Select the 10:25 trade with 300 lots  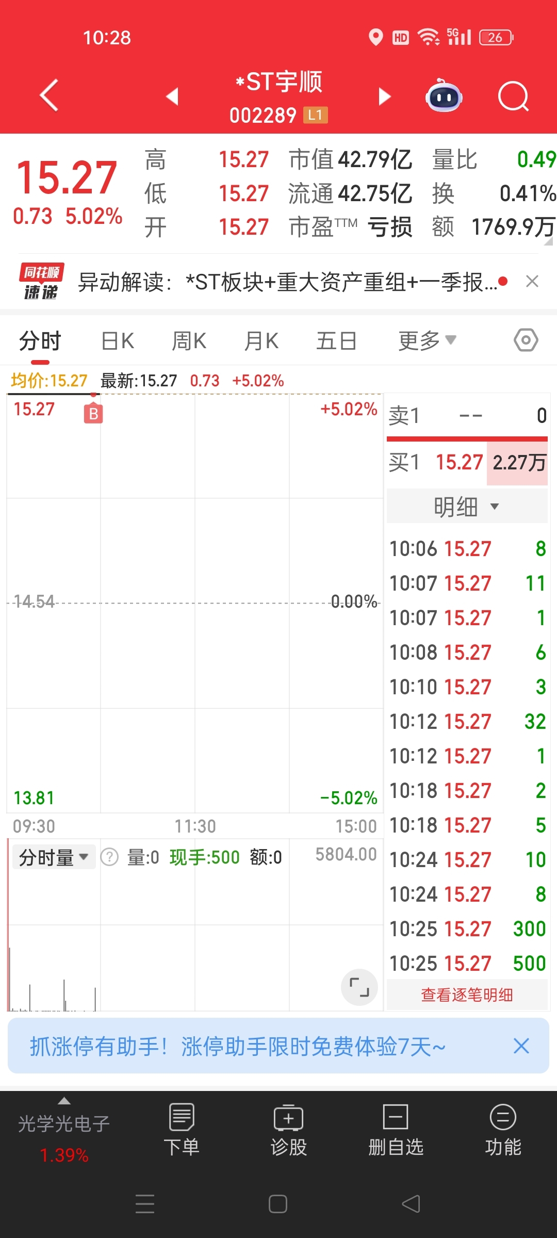(467, 929)
